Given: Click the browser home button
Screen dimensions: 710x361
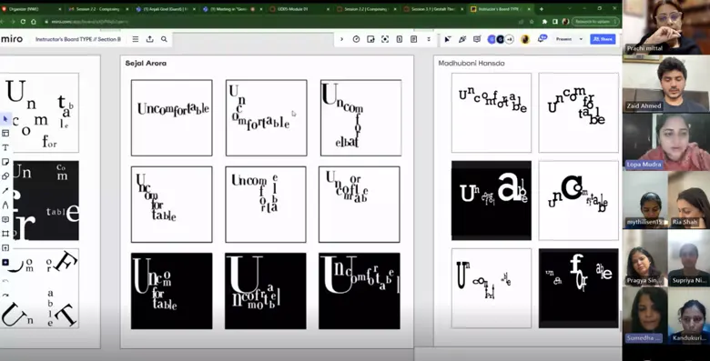Looking at the screenshot, I should coord(34,22).
